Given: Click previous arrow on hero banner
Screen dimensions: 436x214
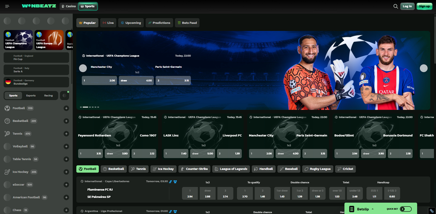Looking at the screenshot, I should (x=83, y=68).
